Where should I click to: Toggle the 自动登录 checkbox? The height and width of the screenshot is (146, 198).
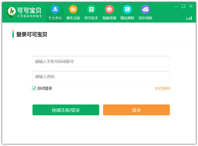34,88
